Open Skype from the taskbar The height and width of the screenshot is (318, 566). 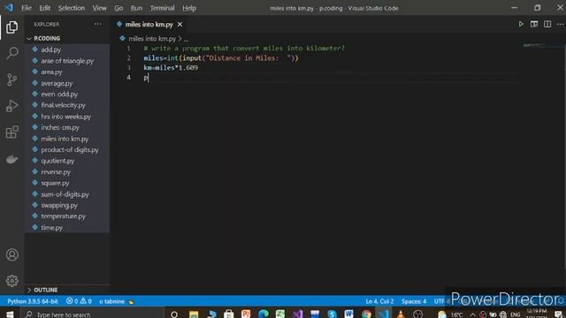(x=332, y=314)
